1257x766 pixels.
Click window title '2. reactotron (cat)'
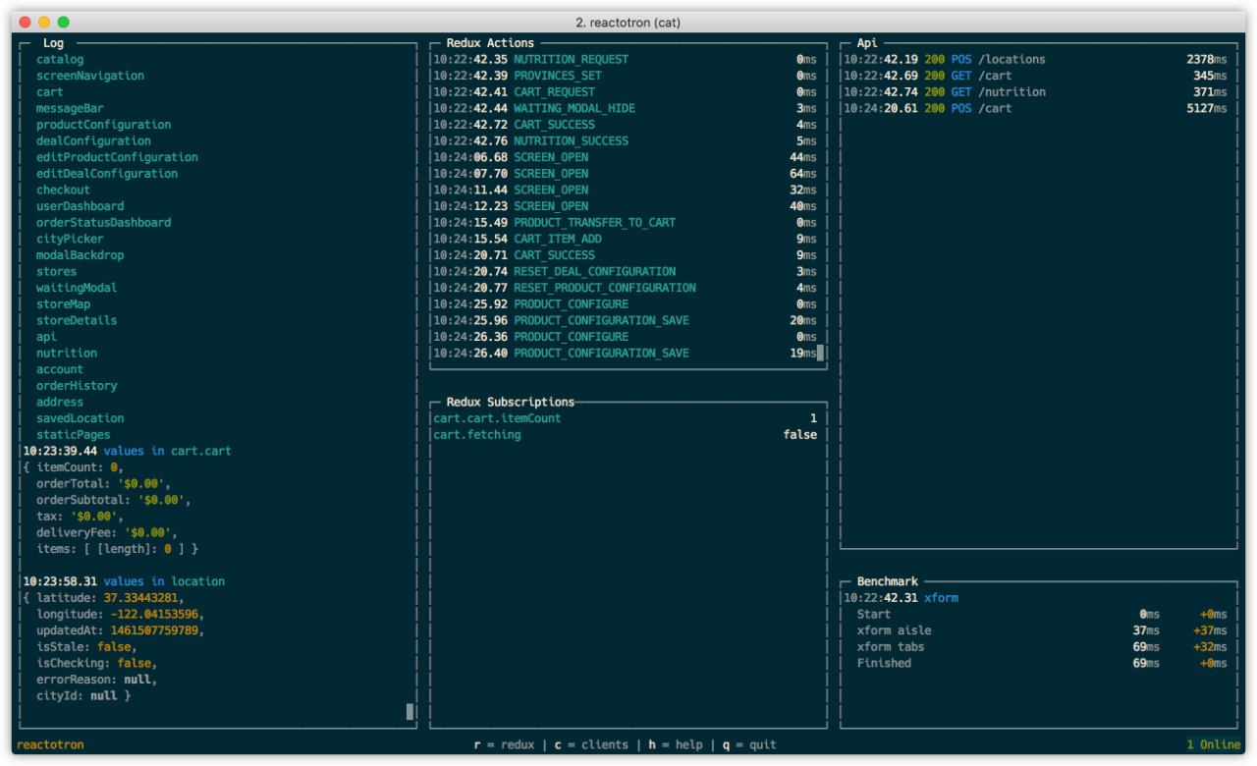(x=628, y=21)
